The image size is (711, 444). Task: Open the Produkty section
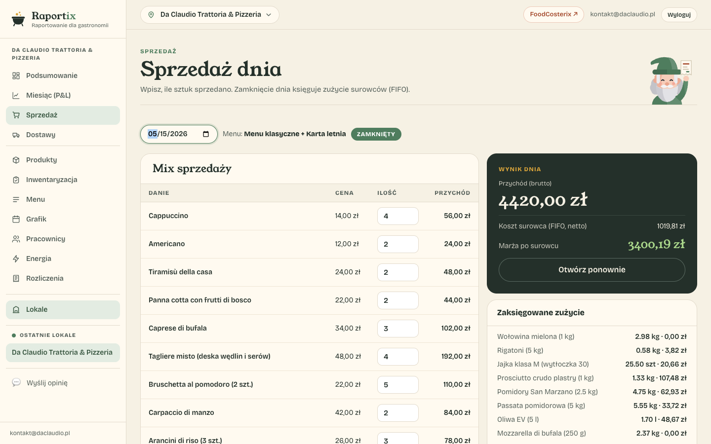(x=63, y=160)
